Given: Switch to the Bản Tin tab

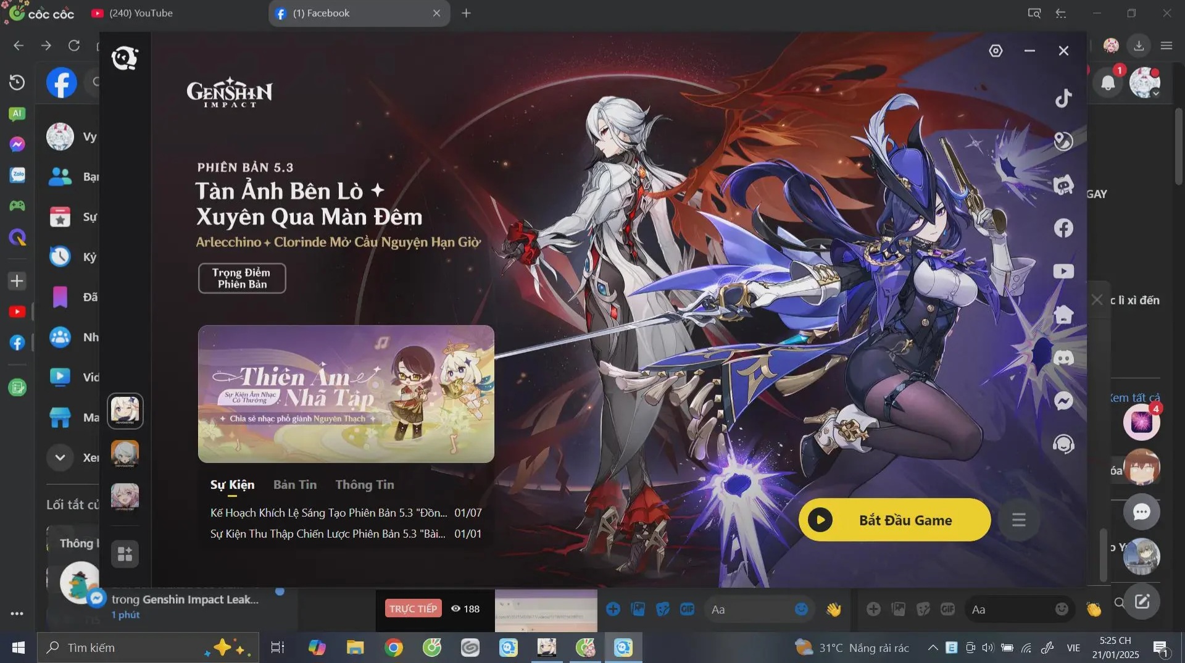Looking at the screenshot, I should [295, 485].
